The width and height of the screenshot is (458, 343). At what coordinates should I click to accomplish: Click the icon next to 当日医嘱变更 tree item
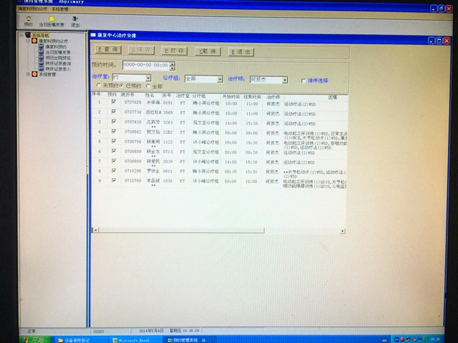[41, 52]
